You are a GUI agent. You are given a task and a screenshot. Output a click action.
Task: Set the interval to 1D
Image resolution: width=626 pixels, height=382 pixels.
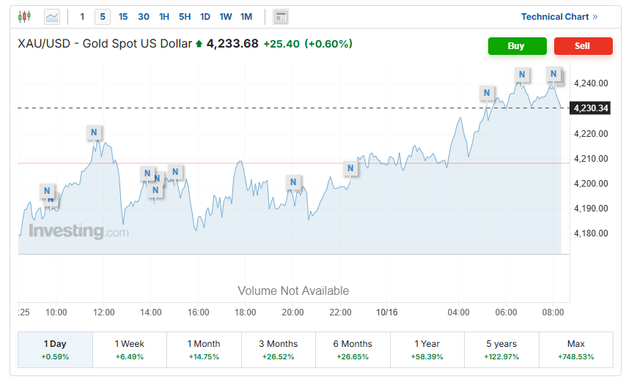(x=205, y=17)
